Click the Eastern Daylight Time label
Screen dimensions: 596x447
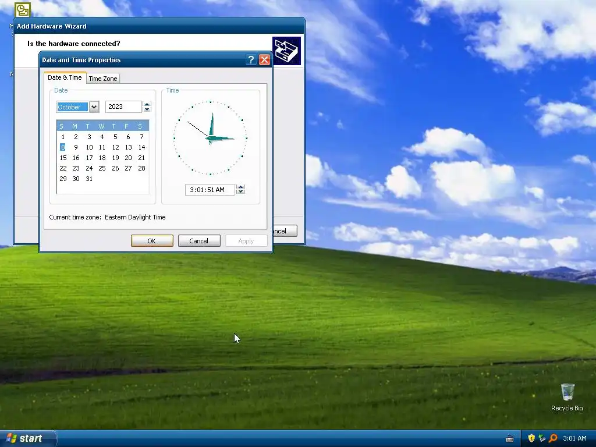click(x=135, y=217)
